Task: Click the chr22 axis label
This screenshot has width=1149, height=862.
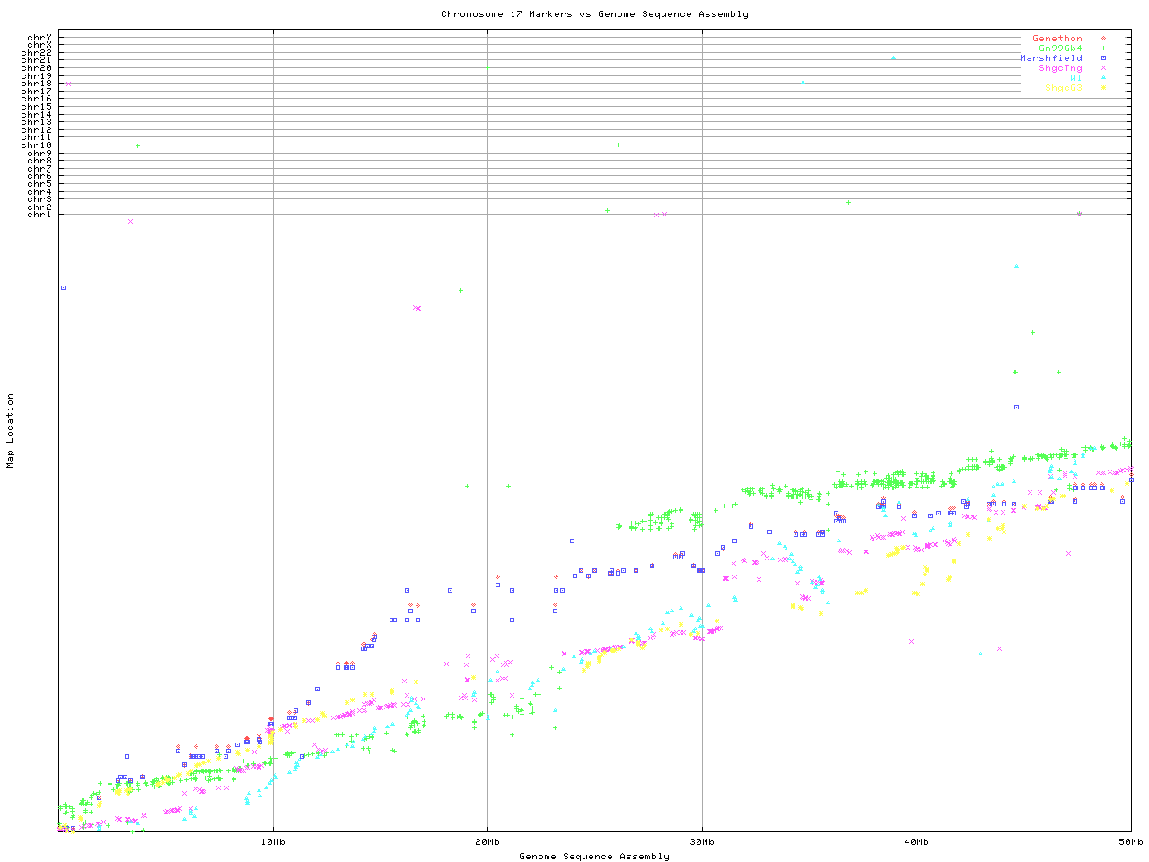Action: (x=37, y=53)
